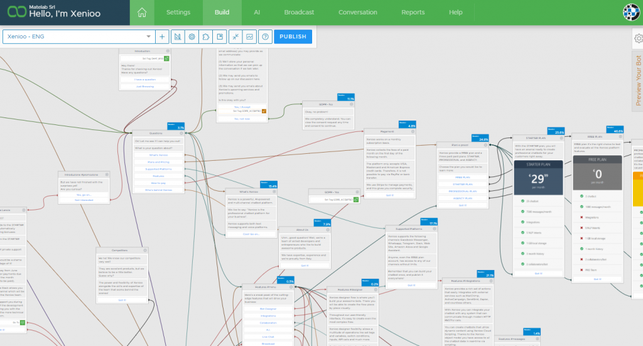Open settings icon of What's Xenioo node
Image resolution: width=643 pixels, height=346 pixels.
[x=274, y=192]
